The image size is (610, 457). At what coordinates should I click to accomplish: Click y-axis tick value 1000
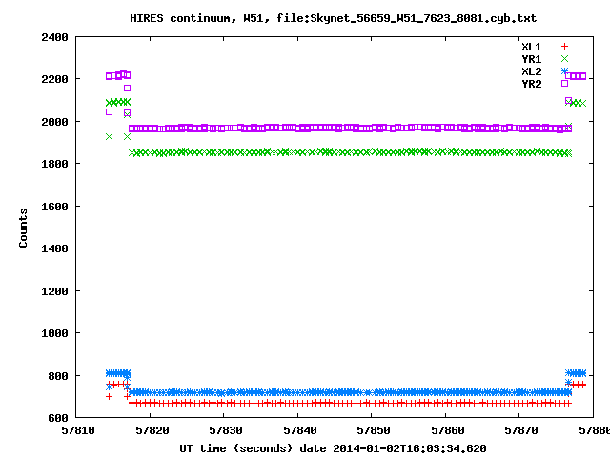coord(54,333)
